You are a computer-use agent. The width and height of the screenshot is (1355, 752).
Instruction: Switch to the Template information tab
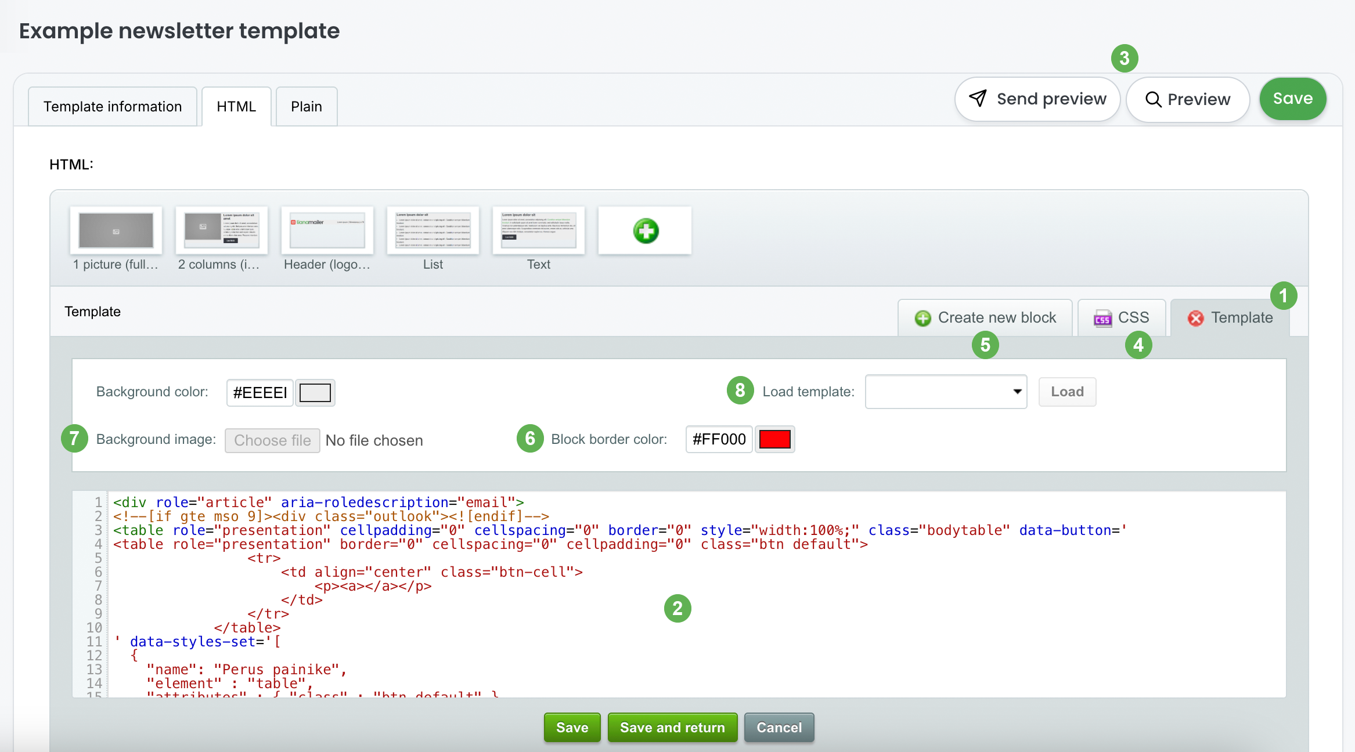(113, 106)
